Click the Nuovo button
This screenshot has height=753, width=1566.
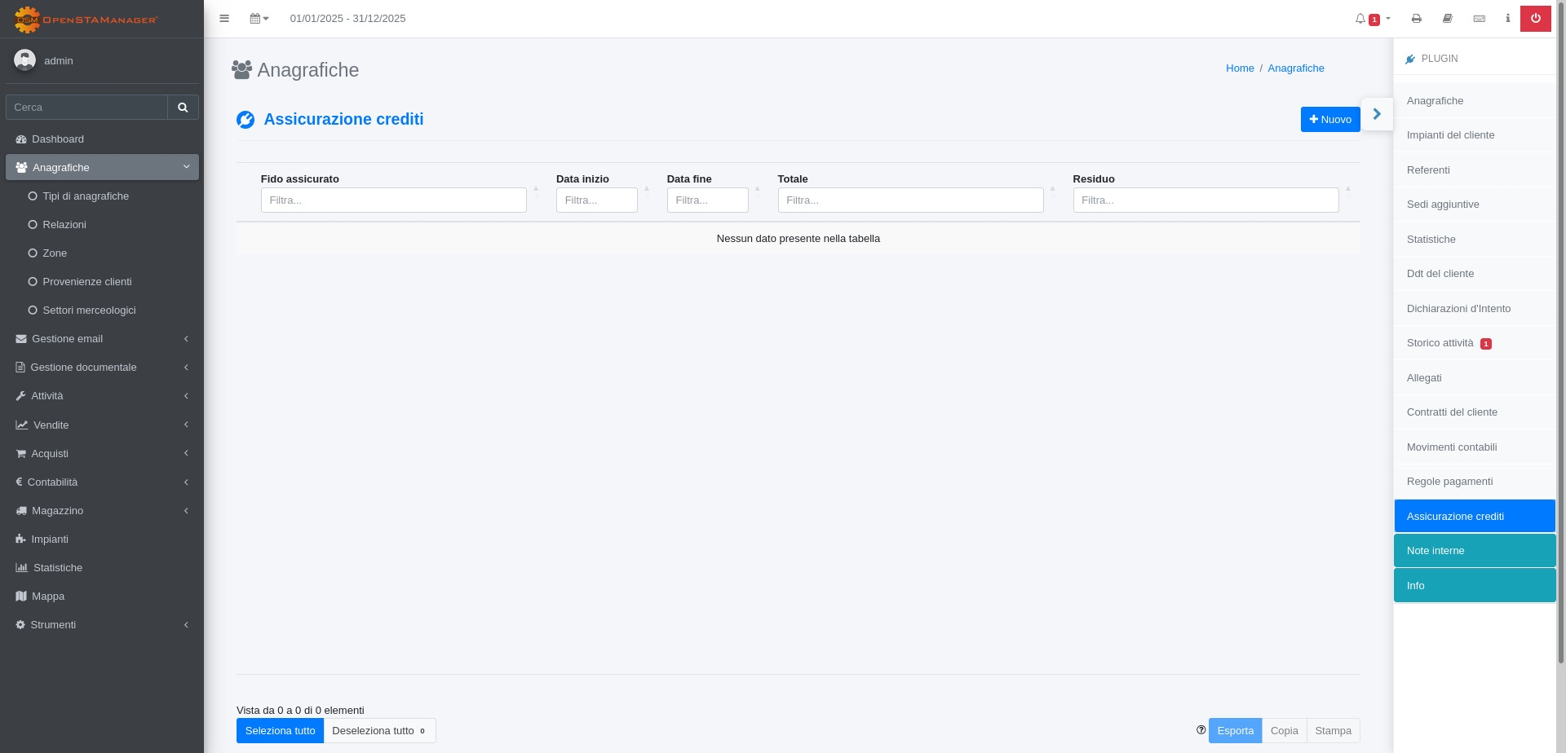[1329, 120]
